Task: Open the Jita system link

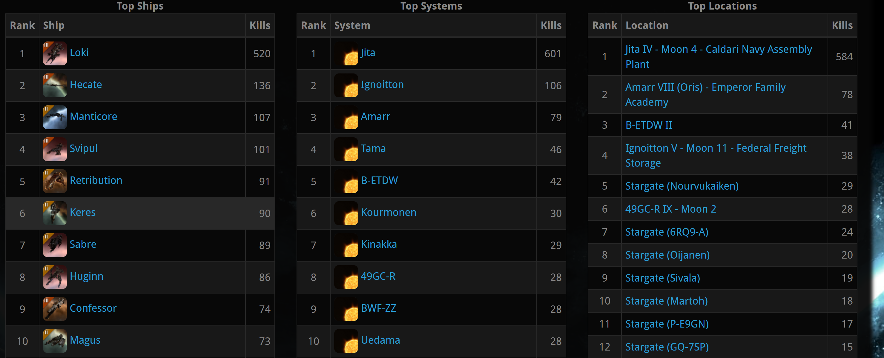Action: [368, 53]
